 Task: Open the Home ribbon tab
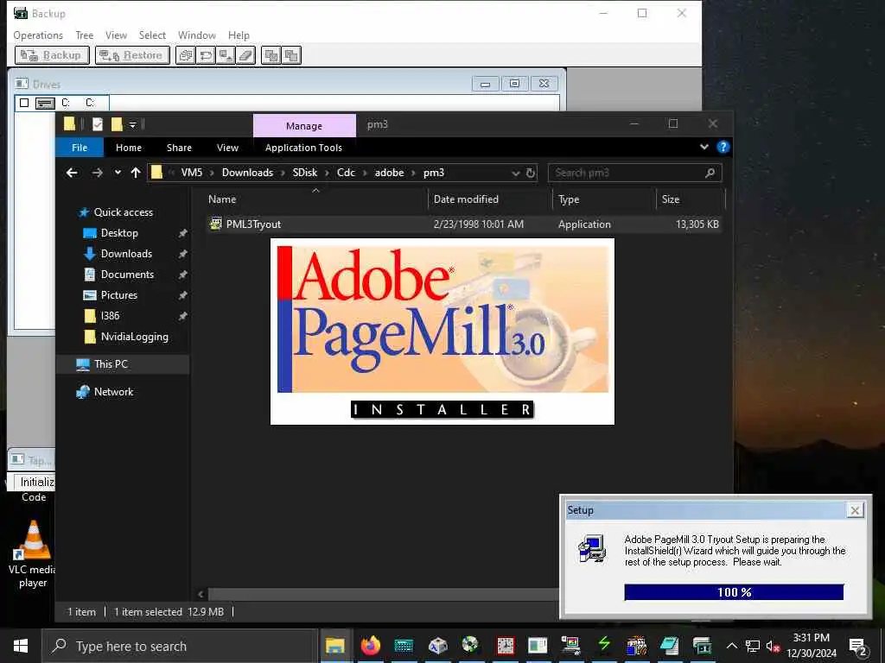click(x=129, y=147)
